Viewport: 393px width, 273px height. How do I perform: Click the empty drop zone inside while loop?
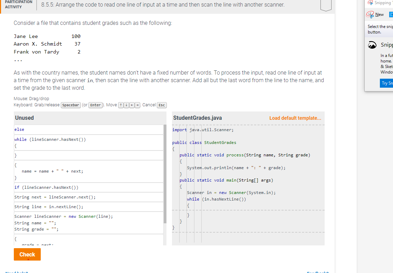tap(248, 210)
